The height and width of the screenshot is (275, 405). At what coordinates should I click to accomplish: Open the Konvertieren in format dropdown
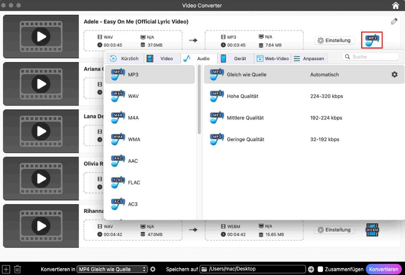(112, 269)
